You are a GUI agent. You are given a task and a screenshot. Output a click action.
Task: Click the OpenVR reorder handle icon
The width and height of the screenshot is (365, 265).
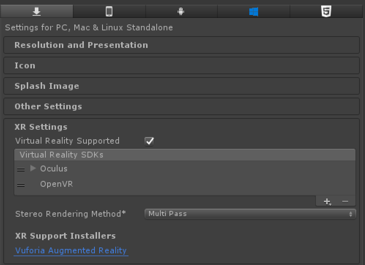(x=21, y=185)
